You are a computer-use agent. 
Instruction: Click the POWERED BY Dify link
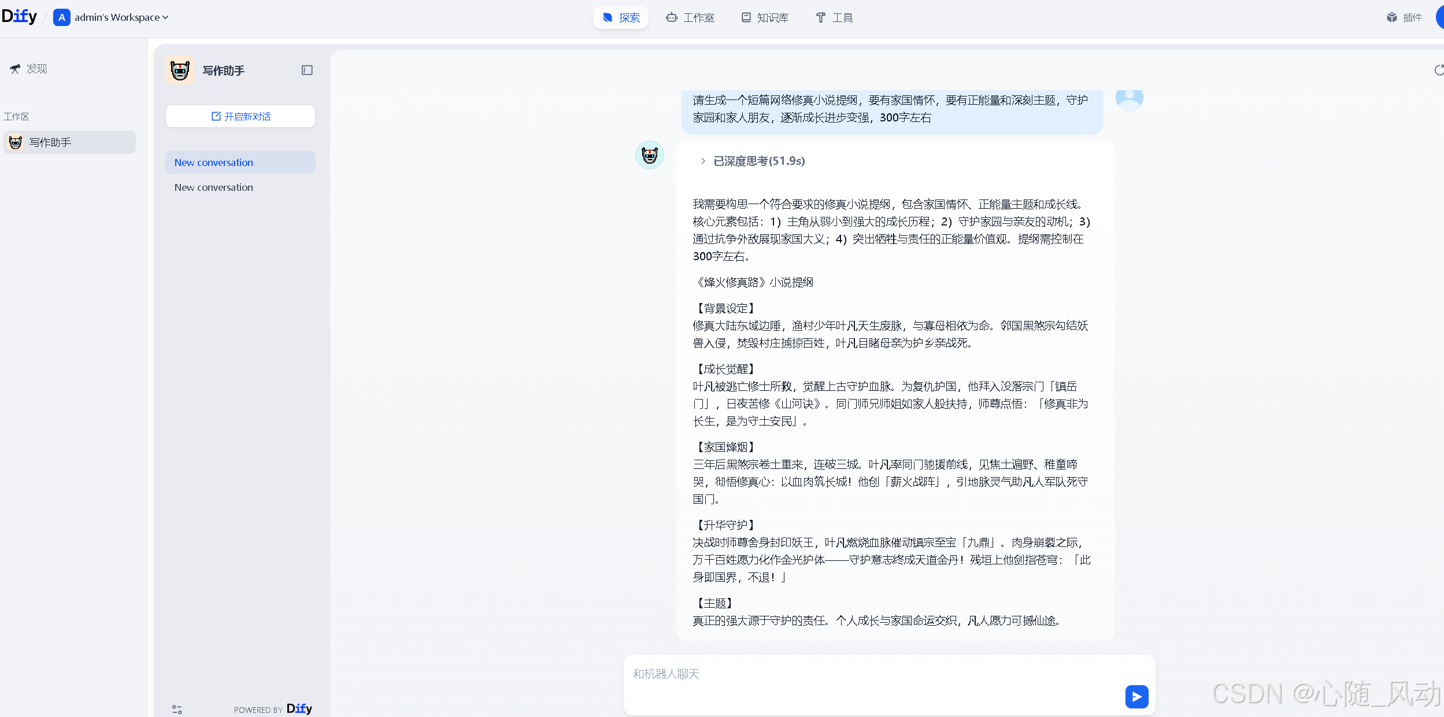[273, 709]
